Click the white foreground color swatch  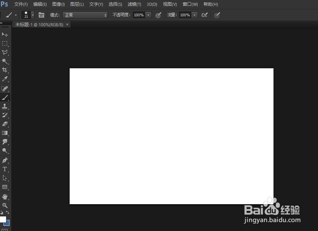[3, 219]
